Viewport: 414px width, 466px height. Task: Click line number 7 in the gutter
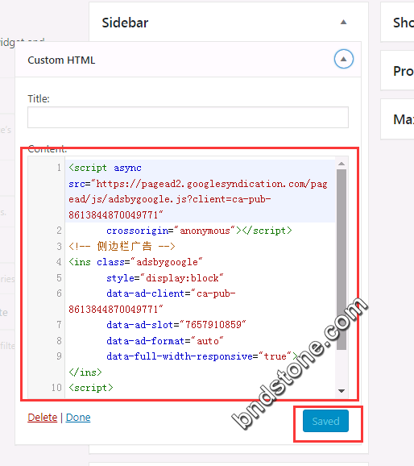59,325
